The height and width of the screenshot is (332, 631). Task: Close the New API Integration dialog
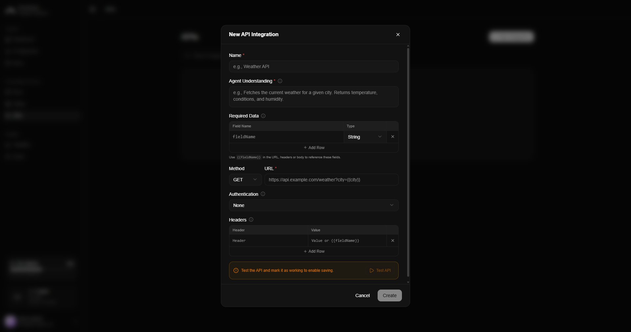tap(398, 35)
